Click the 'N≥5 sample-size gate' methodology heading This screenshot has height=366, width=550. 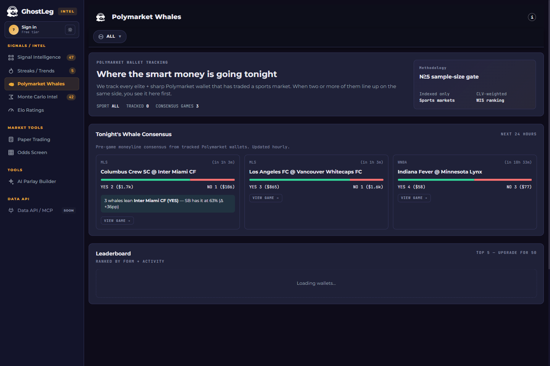coord(449,77)
